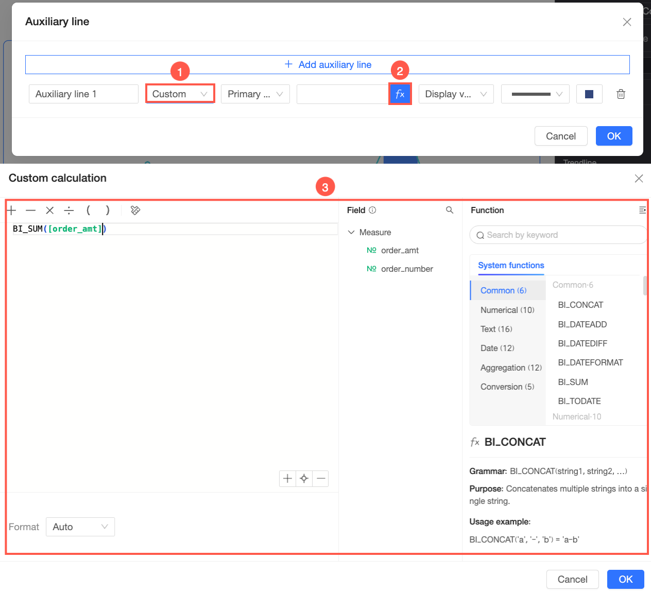
Task: Open the Primary axis dropdown
Action: pyautogui.click(x=255, y=94)
